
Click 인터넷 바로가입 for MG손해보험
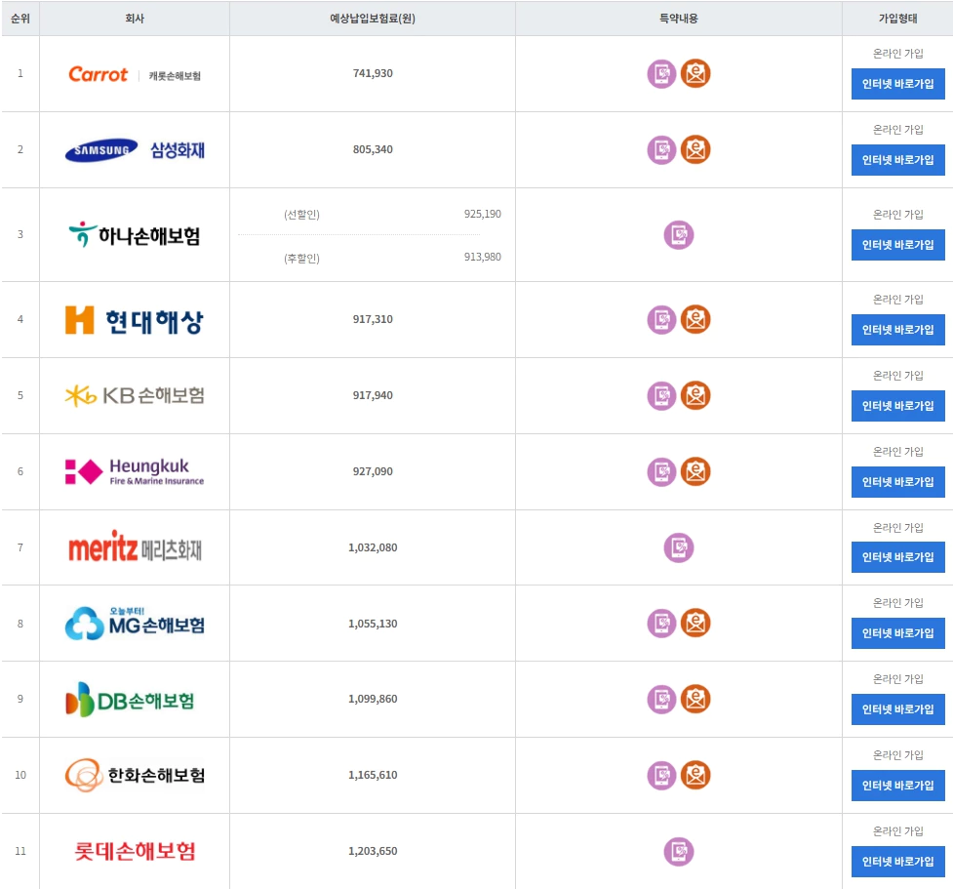[897, 633]
